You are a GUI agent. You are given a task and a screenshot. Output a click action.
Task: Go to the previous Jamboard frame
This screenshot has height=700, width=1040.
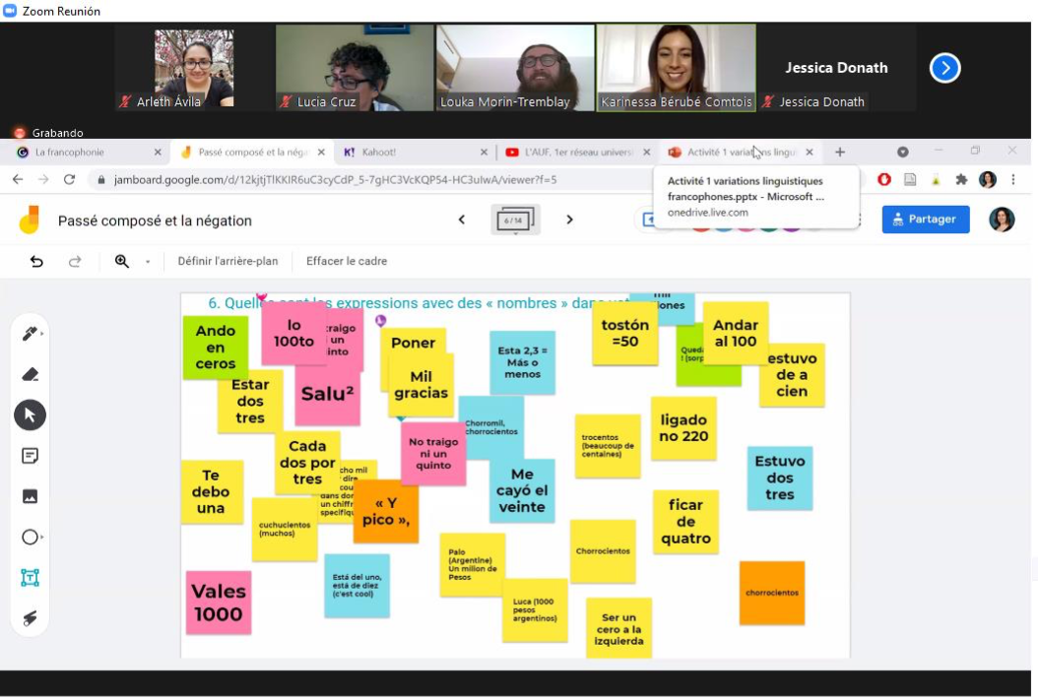pos(462,221)
